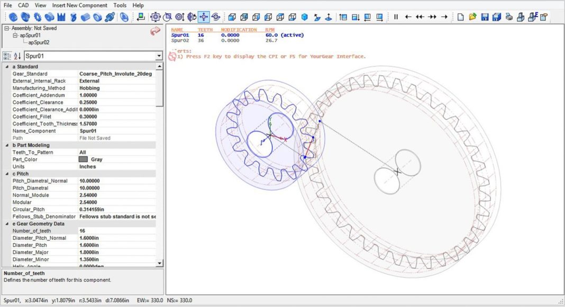Collapse the apSpur01 tree node
565x307 pixels.
pyautogui.click(x=15, y=35)
